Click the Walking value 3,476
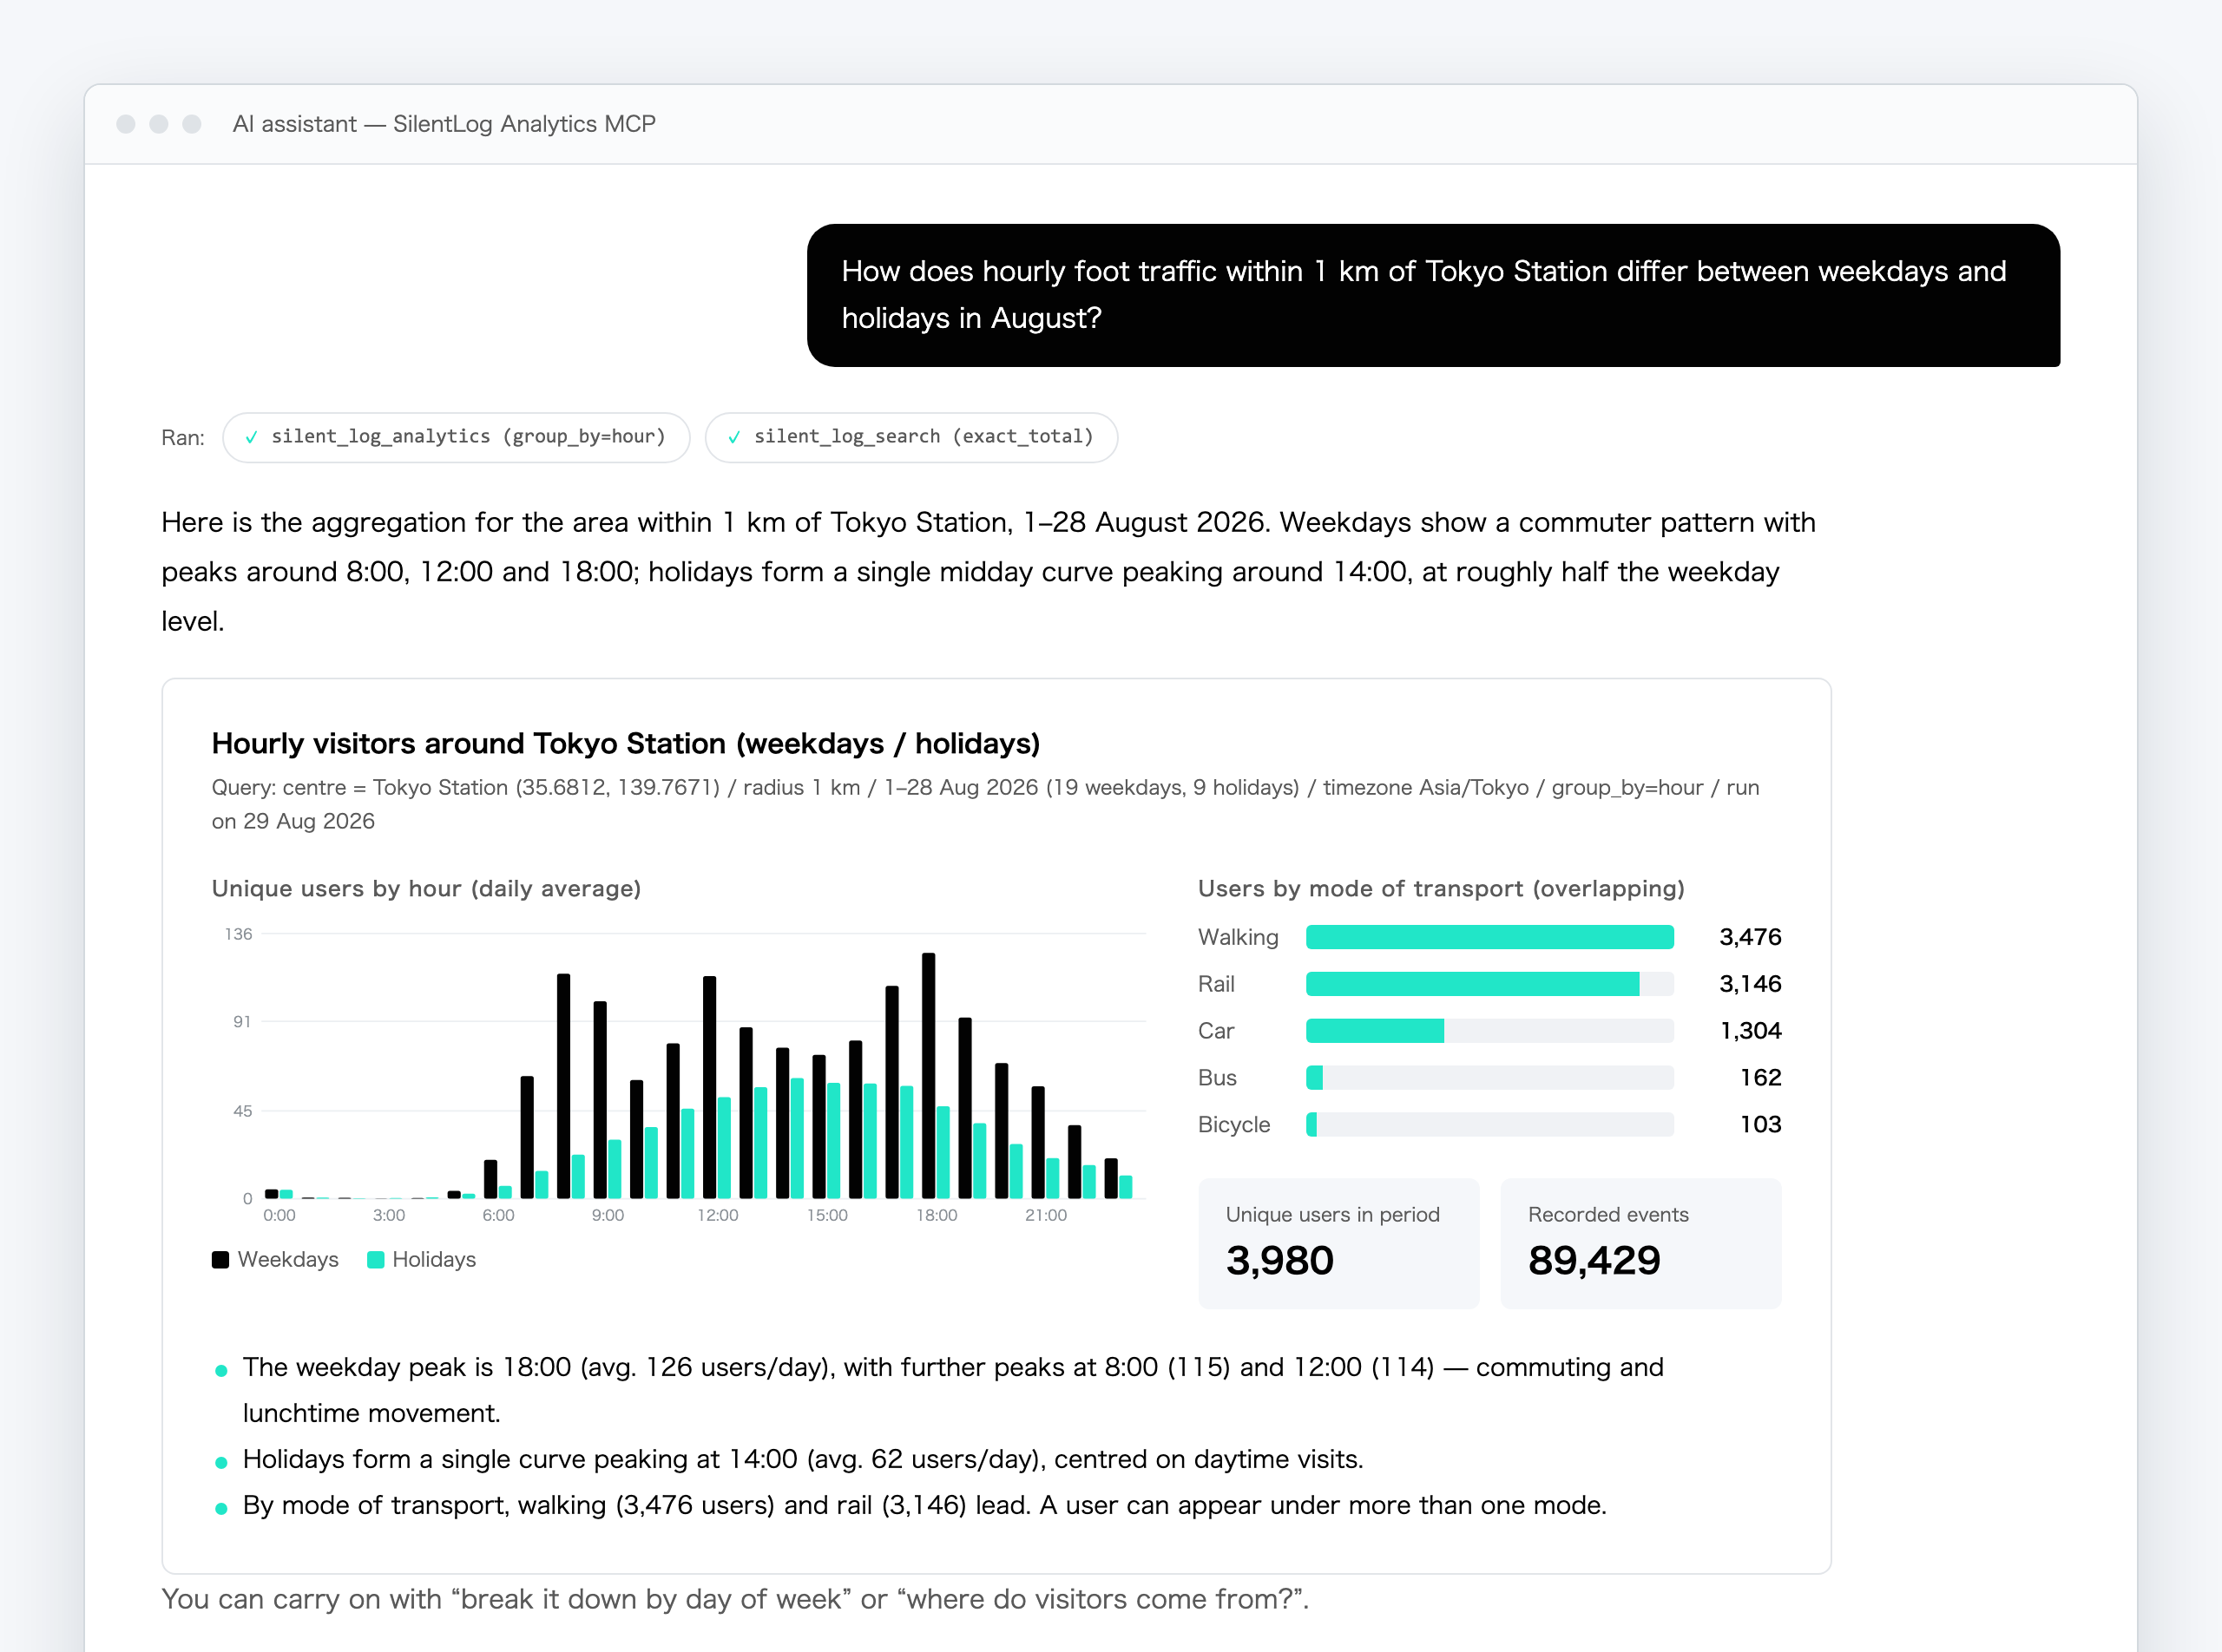 [1750, 937]
